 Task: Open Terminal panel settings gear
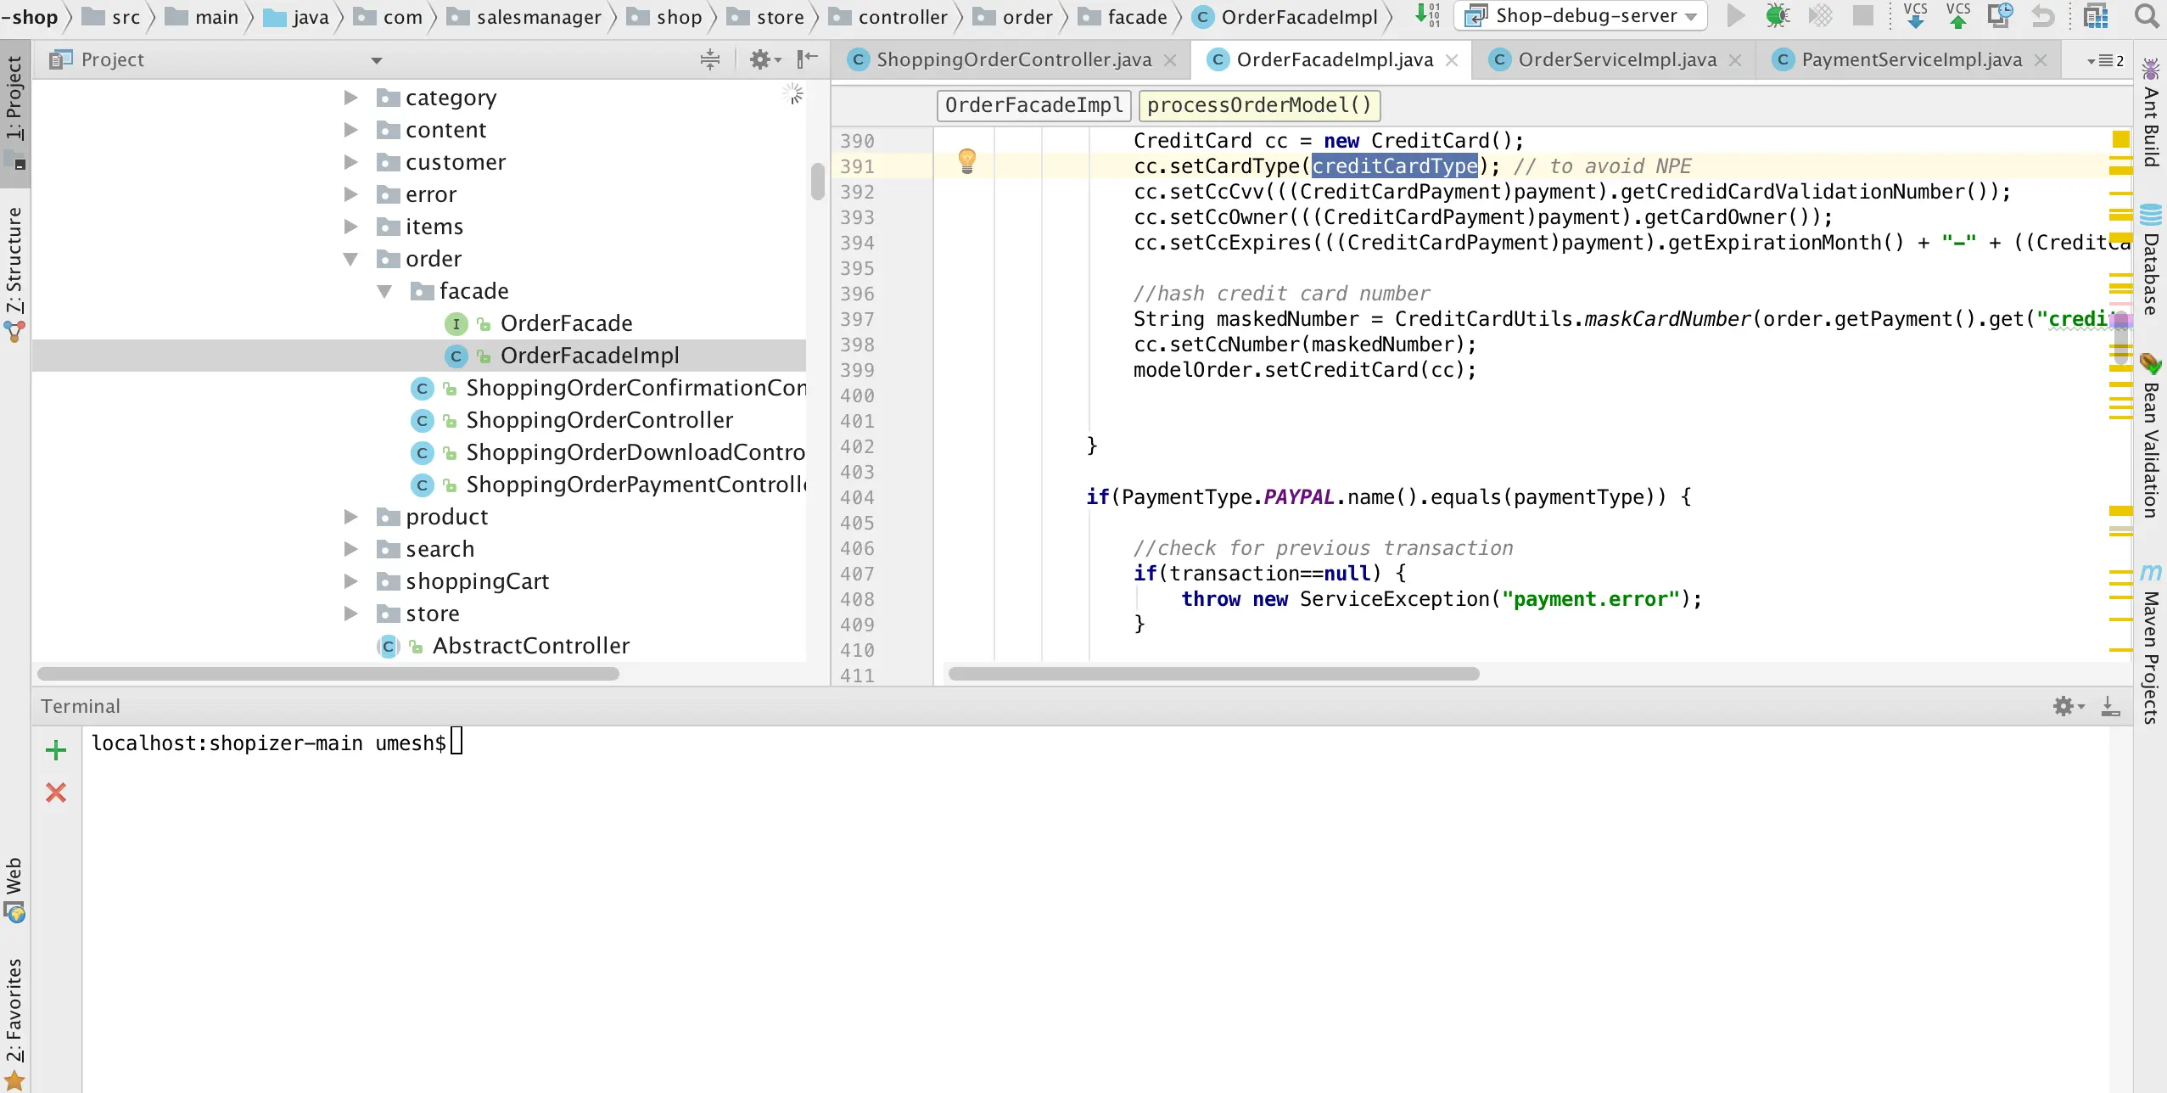point(2069,706)
